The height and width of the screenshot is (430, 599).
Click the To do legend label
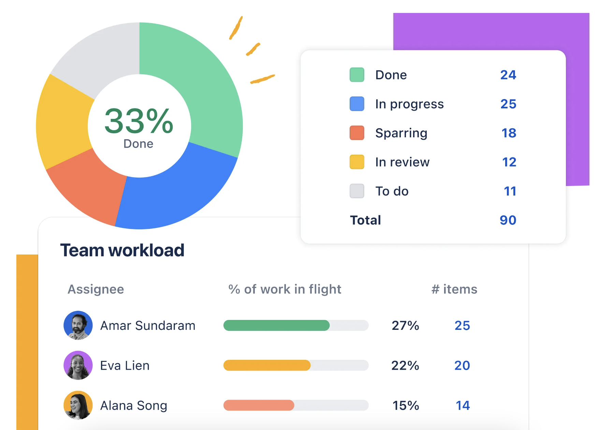click(392, 191)
